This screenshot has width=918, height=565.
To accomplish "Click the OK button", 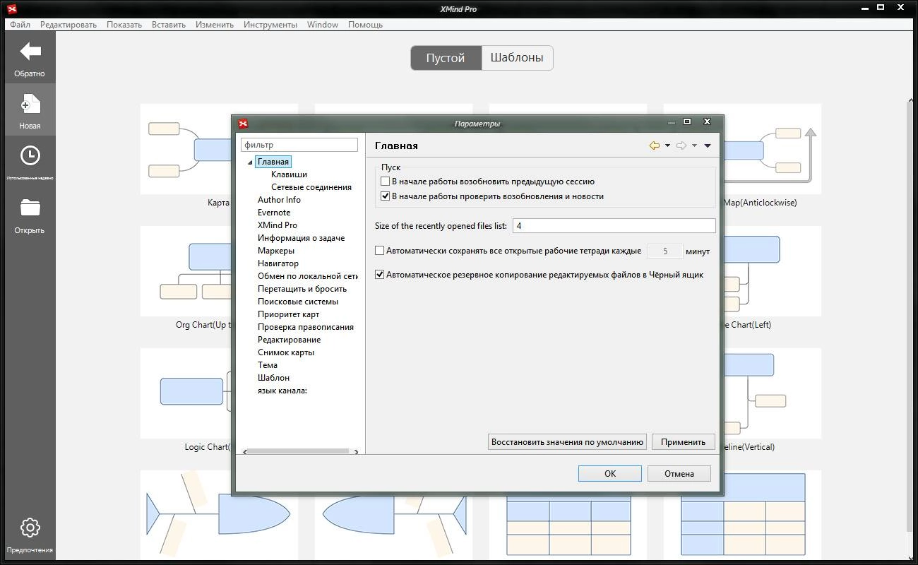I will pyautogui.click(x=610, y=474).
